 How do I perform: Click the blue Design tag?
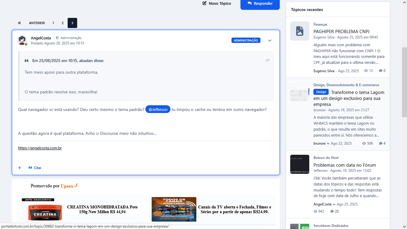tap(321, 92)
